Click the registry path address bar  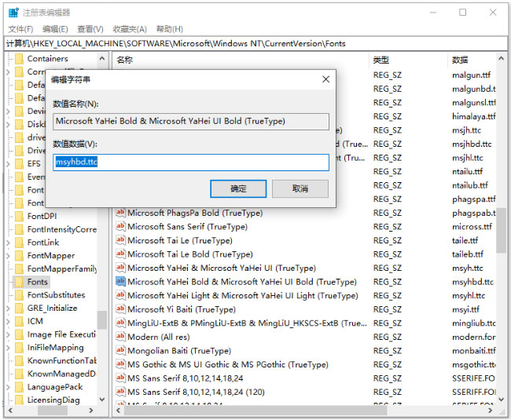coord(256,44)
